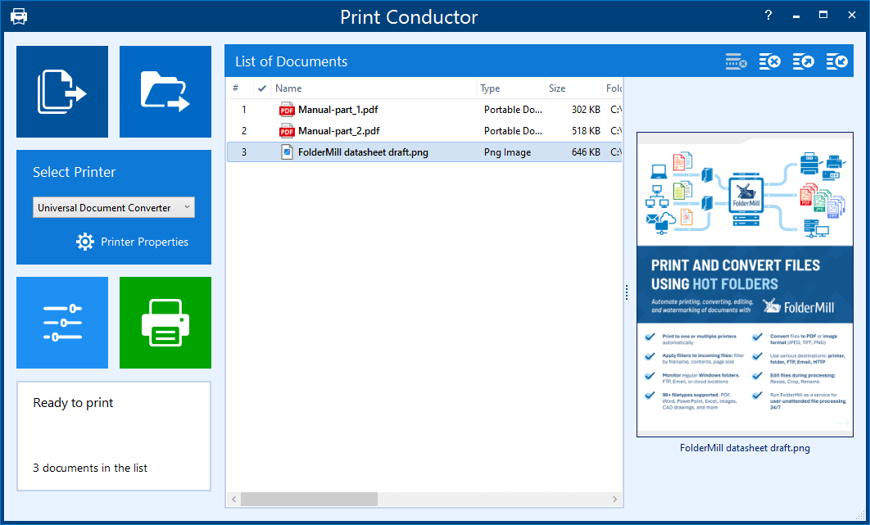This screenshot has height=525, width=870.
Task: Sort the list by Size column
Action: tap(572, 88)
